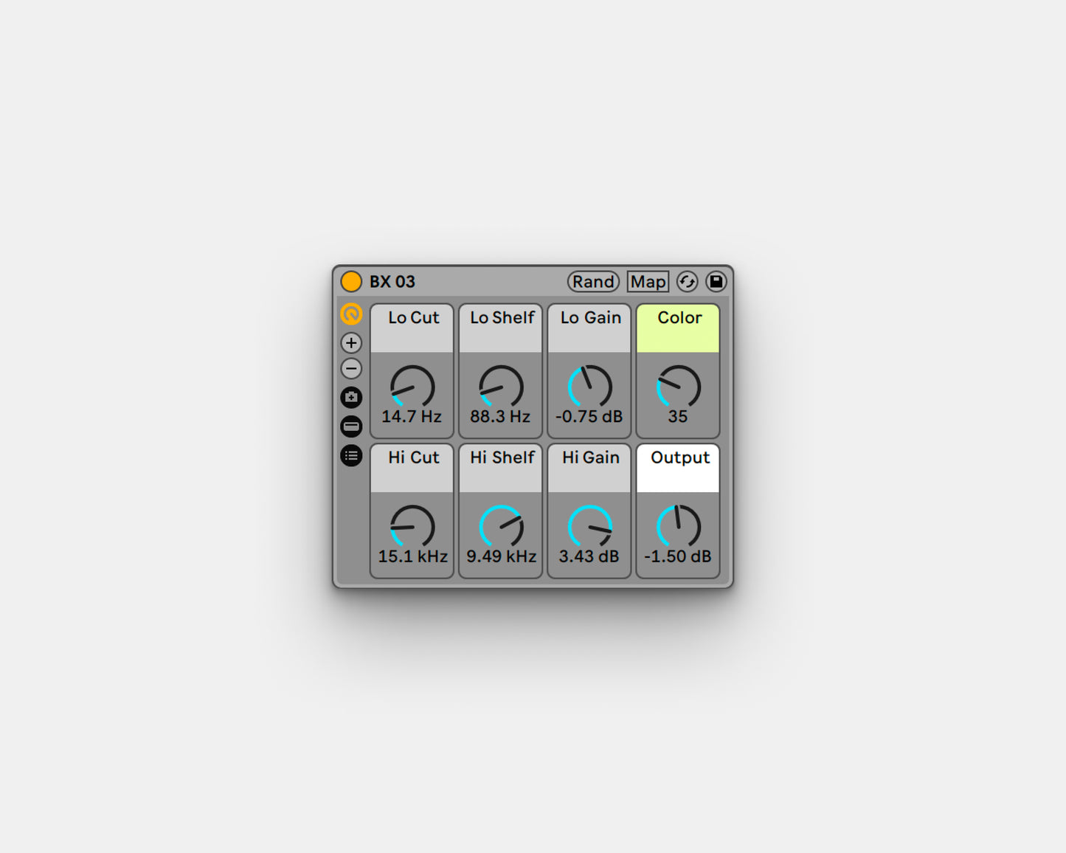Open the macro variations list icon
The image size is (1066, 853).
coord(351,456)
